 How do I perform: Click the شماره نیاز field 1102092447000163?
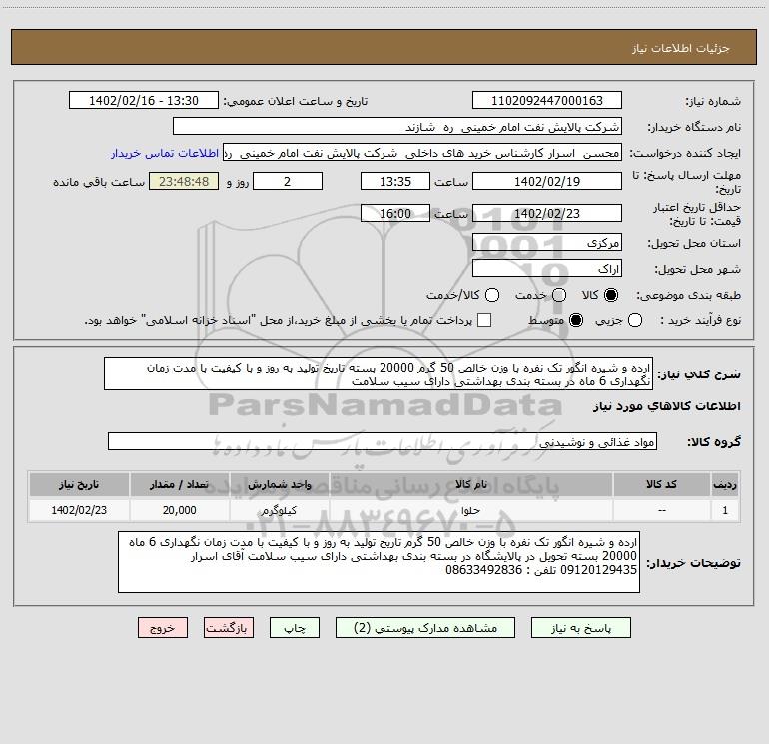coord(547,101)
